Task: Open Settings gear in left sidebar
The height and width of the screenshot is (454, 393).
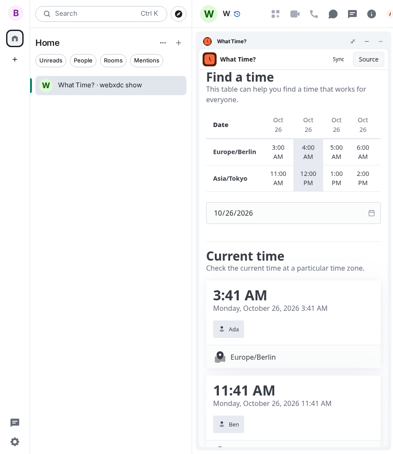Action: (x=15, y=442)
